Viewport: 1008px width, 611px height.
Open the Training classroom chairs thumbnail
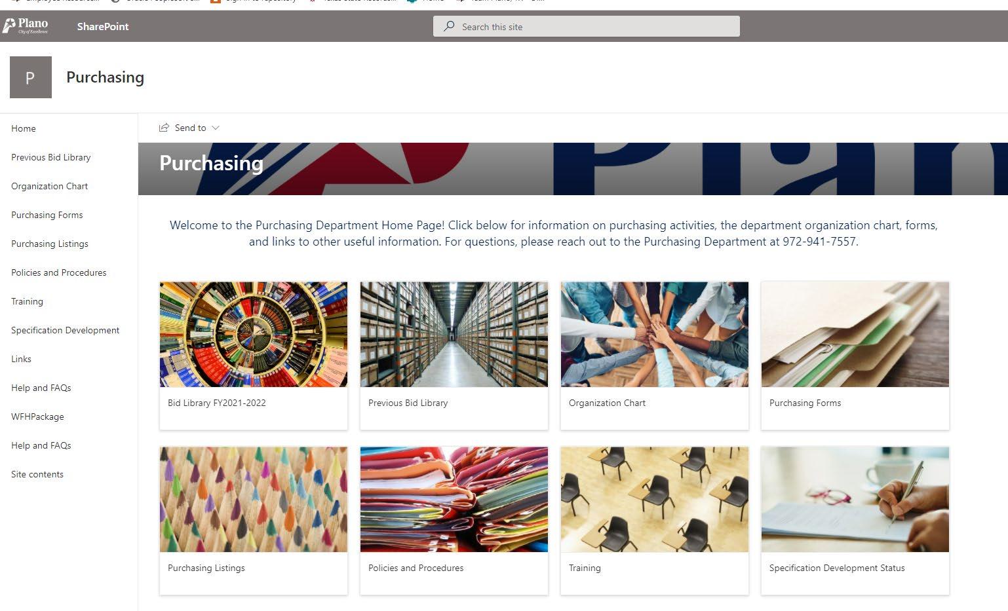[655, 500]
